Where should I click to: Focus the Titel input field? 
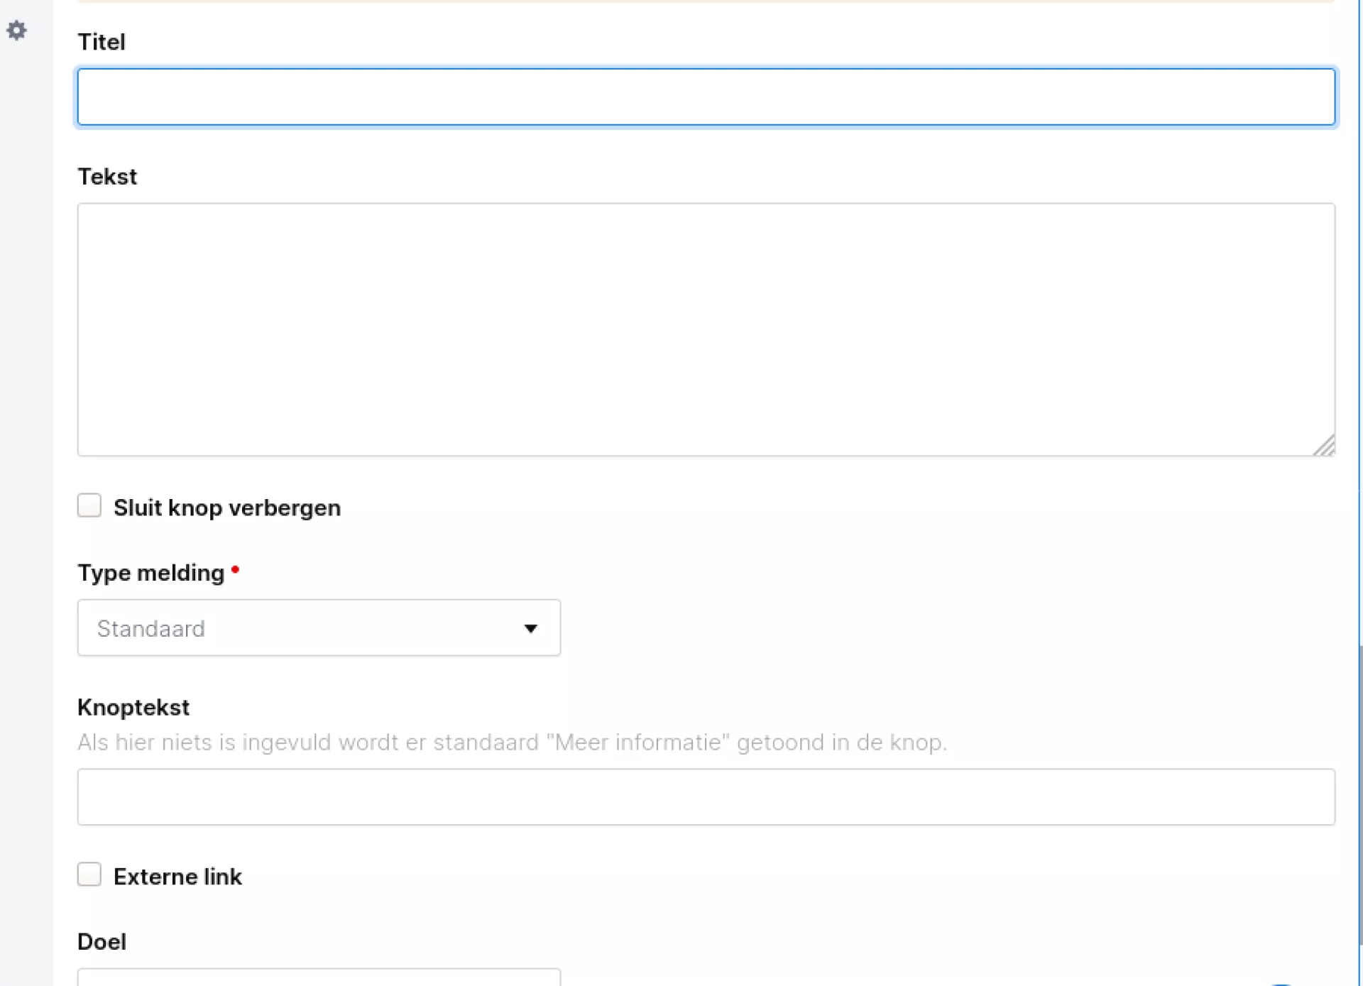[x=706, y=97]
